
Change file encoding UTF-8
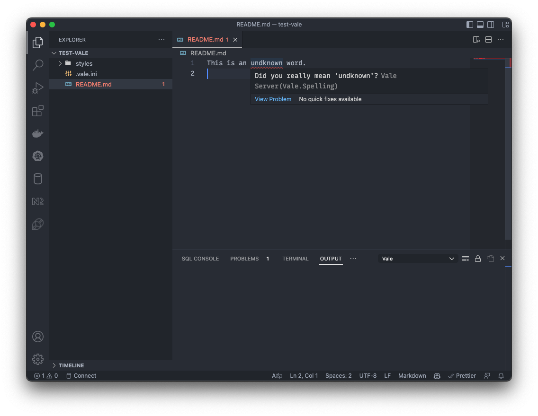(x=368, y=376)
